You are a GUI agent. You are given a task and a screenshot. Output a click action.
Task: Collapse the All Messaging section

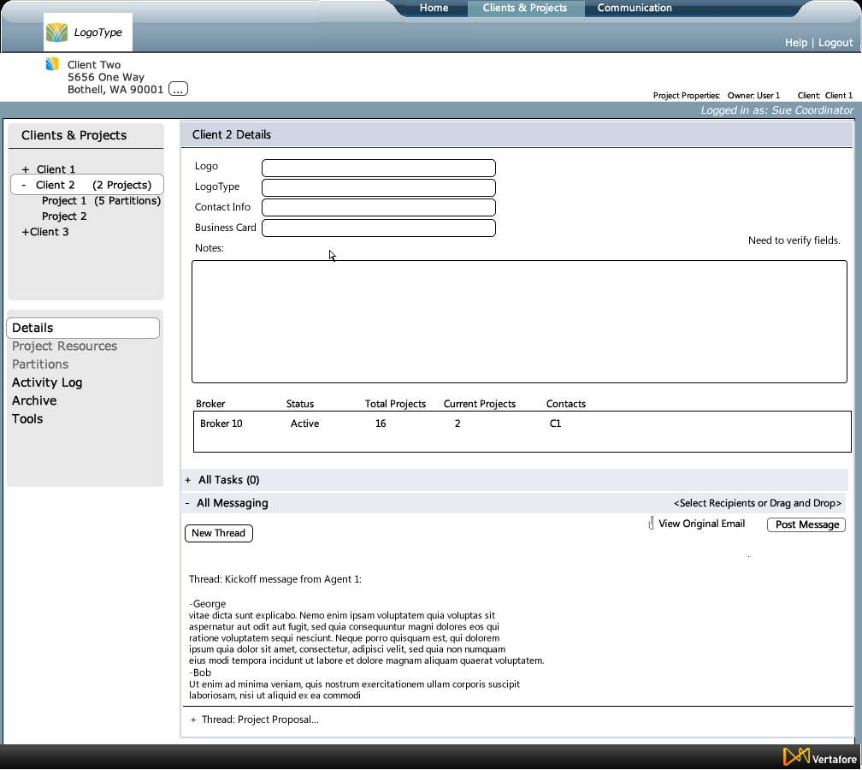[188, 503]
